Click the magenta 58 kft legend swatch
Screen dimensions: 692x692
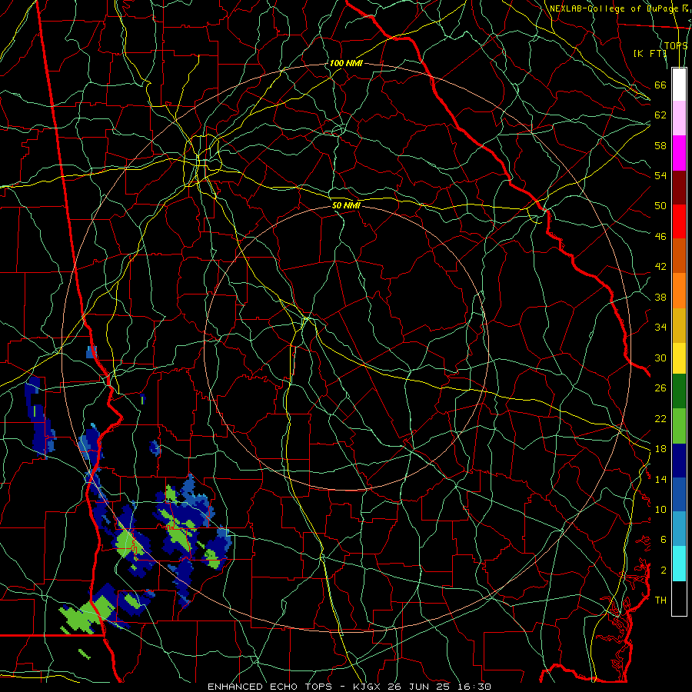click(x=679, y=153)
